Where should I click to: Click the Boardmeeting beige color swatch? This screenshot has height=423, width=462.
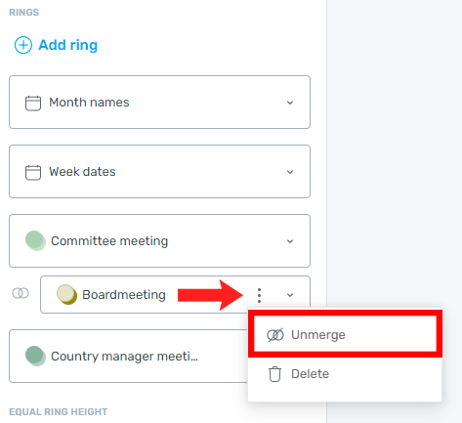66,294
